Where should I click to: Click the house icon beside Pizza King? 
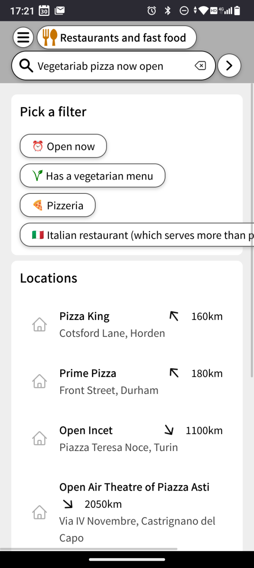click(x=39, y=325)
